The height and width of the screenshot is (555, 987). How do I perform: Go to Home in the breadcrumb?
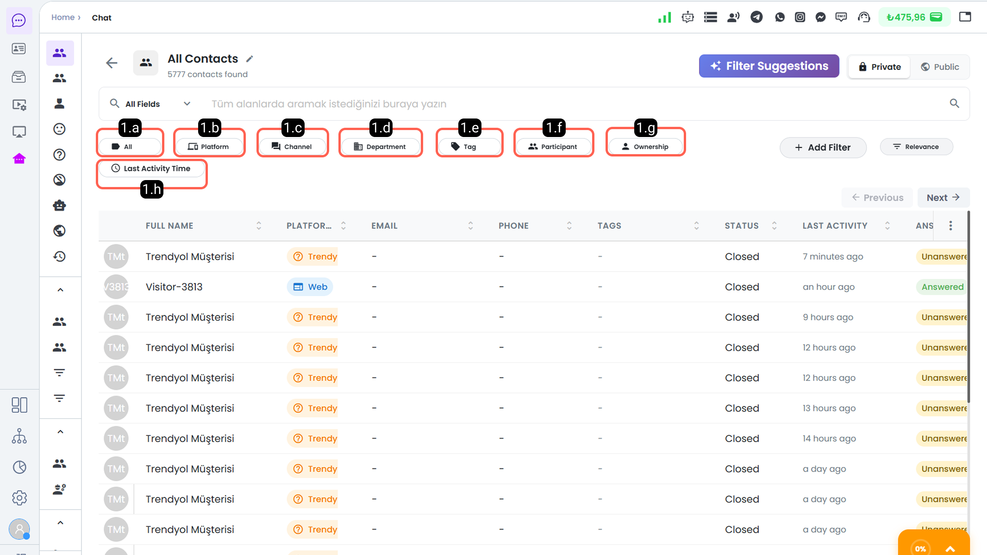(63, 18)
